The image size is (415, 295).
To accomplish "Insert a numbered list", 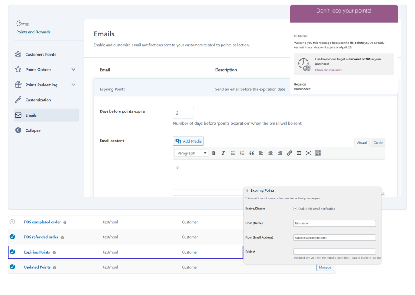I will 242,153.
